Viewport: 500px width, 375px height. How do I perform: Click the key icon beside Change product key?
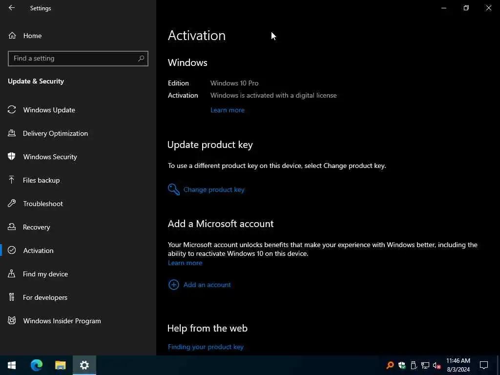tap(174, 189)
